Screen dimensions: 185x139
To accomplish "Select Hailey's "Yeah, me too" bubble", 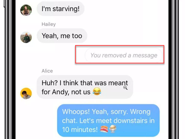I will (x=62, y=36).
